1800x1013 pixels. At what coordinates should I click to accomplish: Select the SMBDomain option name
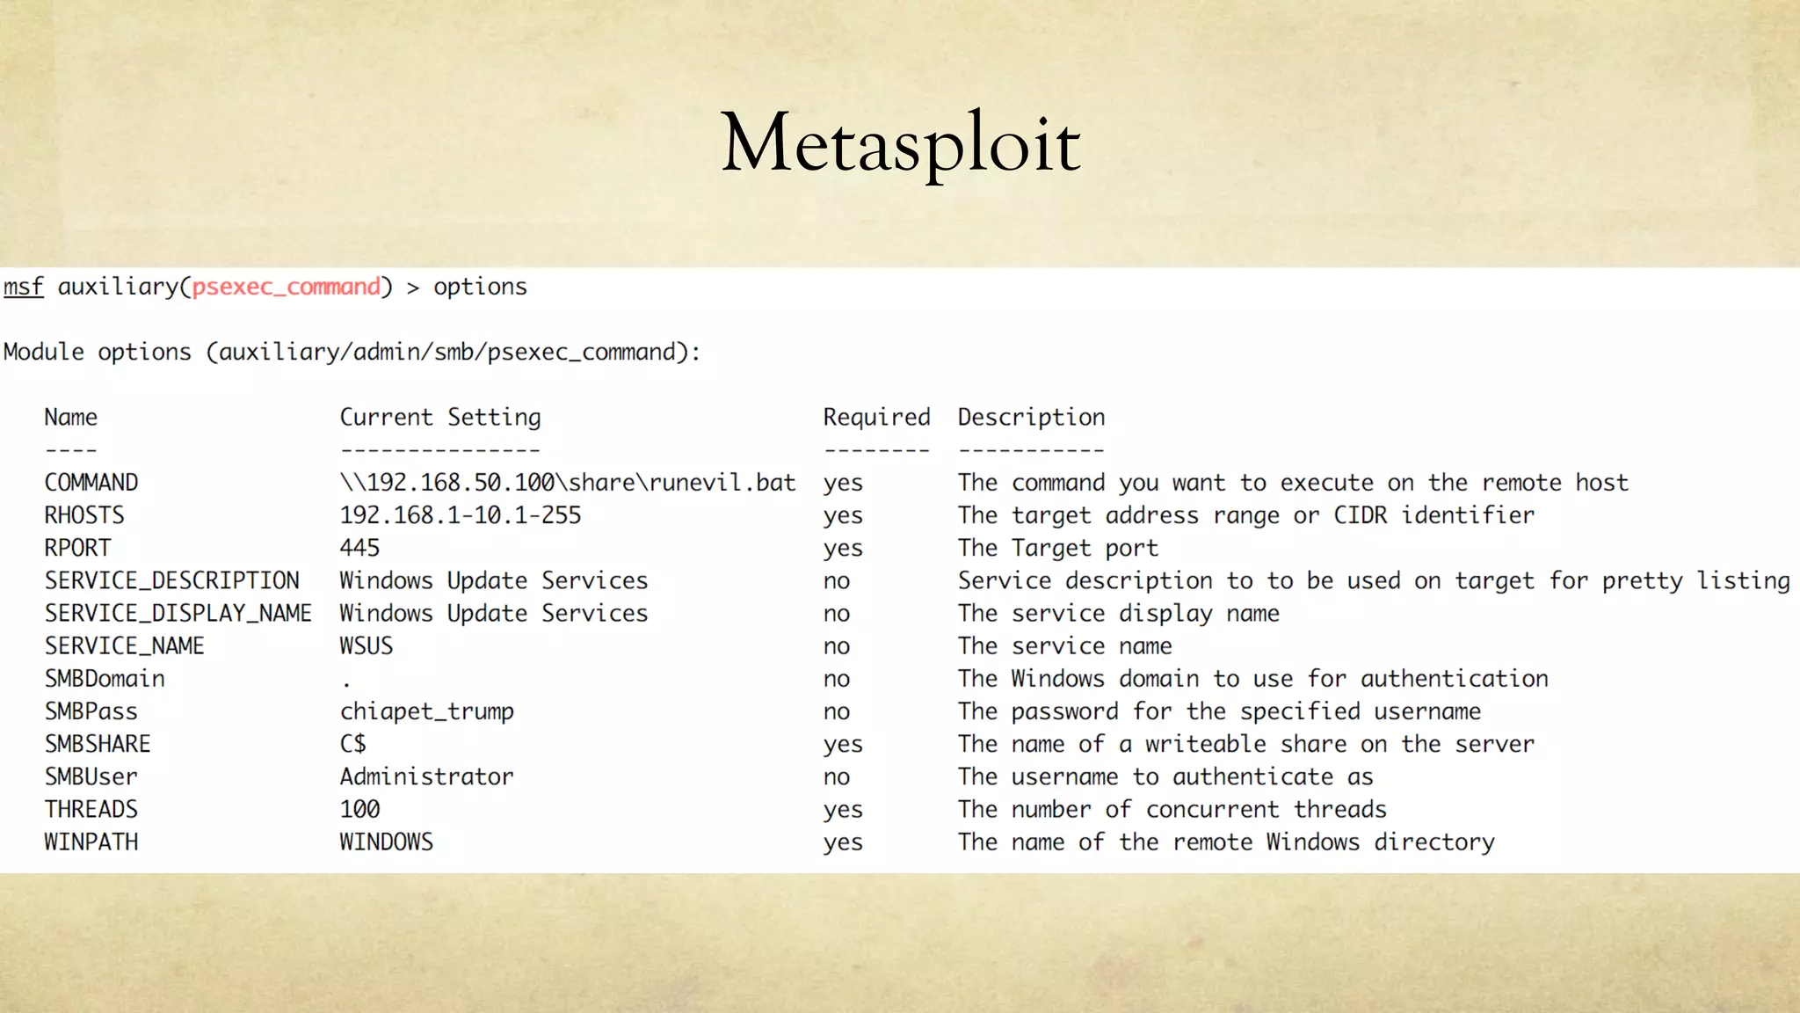105,679
